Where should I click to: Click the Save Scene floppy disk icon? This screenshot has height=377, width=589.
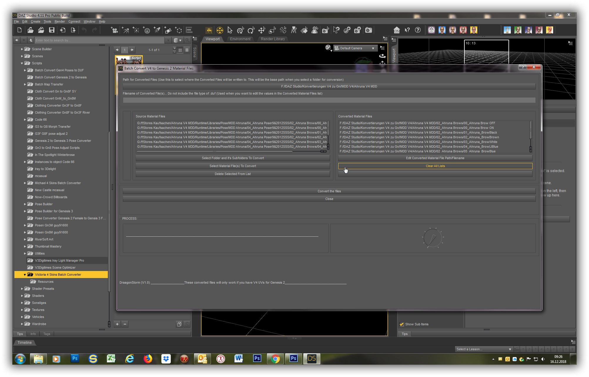tap(52, 30)
